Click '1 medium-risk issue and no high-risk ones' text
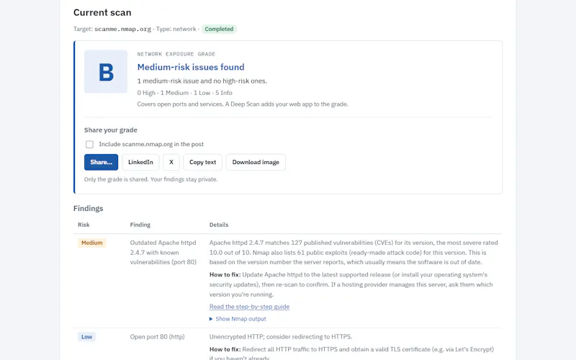This screenshot has width=576, height=360. pos(202,81)
